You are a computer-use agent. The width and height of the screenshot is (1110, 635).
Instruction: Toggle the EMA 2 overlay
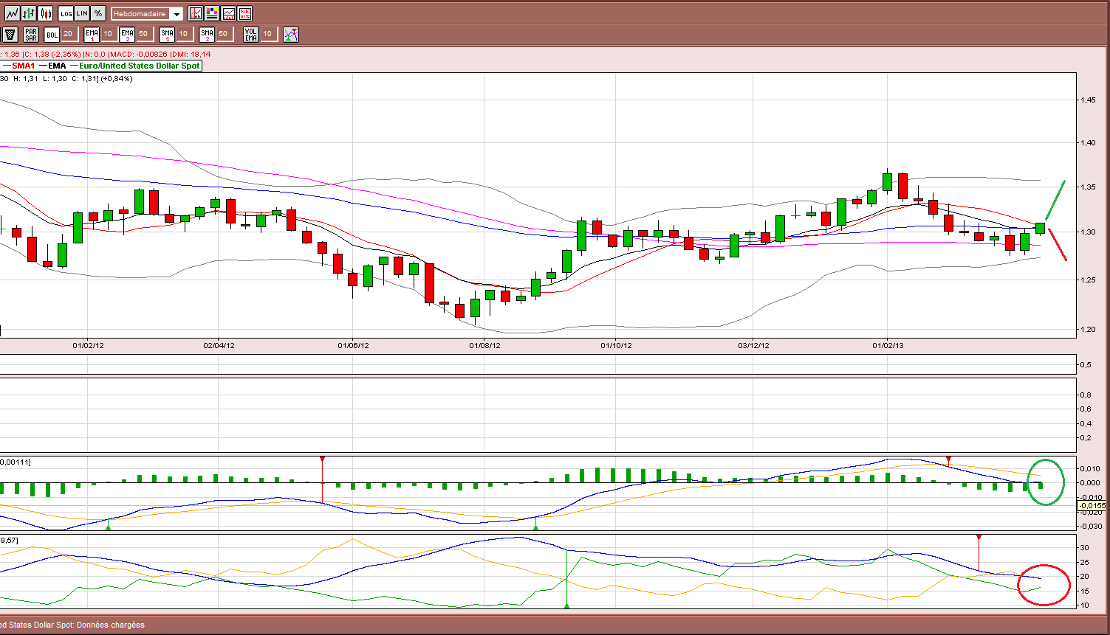(x=127, y=34)
